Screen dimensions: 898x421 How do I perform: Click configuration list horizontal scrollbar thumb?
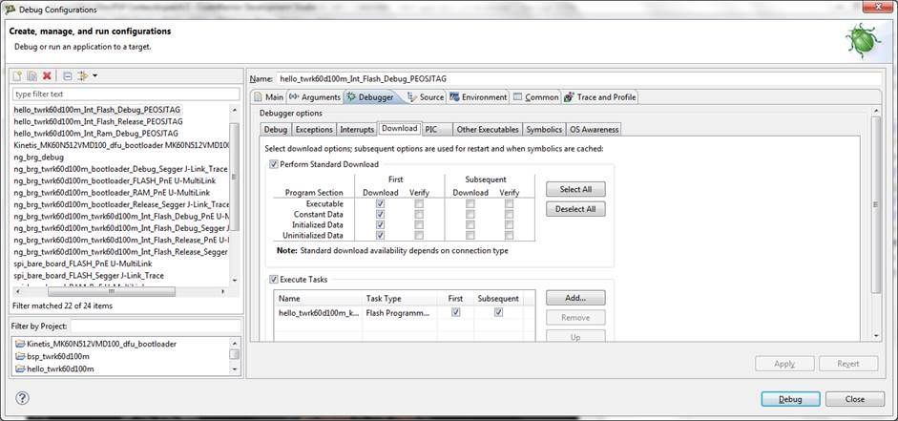(111, 292)
